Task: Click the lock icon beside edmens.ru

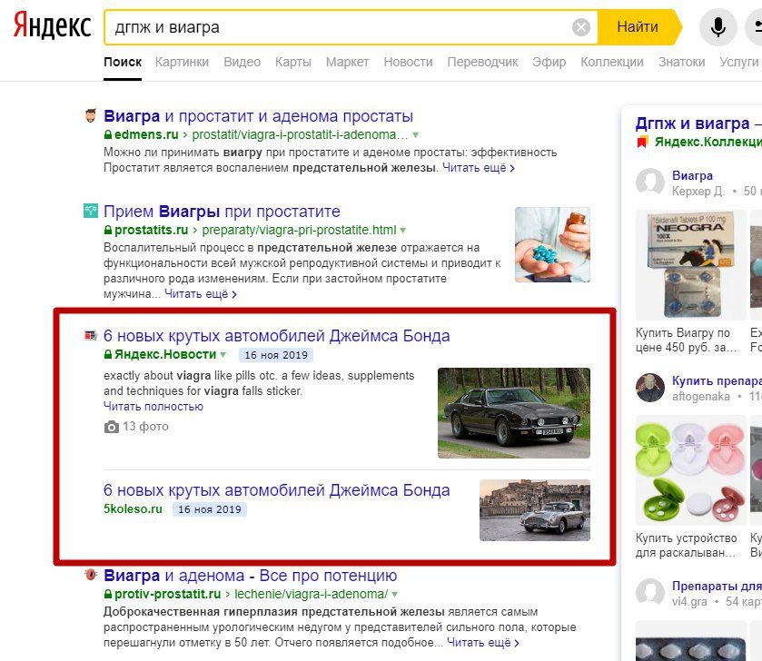Action: pos(108,134)
